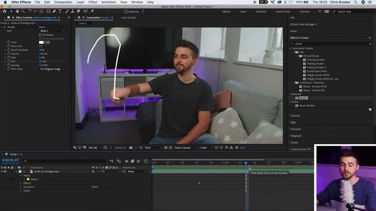Open the viewer resolution Third dropdown
Screen dimensions: 376x211
tap(153, 148)
